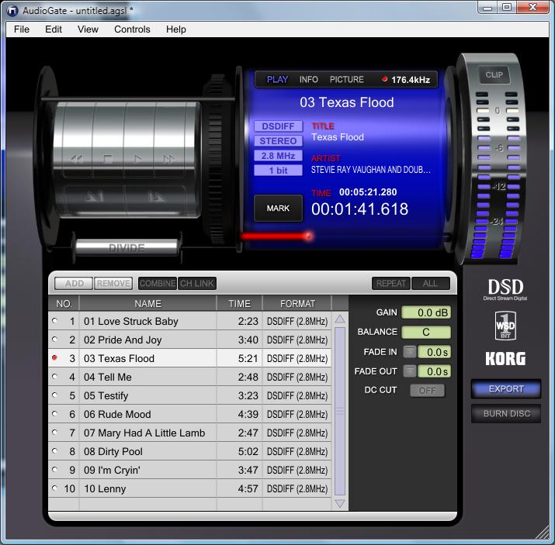The image size is (555, 545).
Task: Click the stop transport button
Action: [108, 159]
